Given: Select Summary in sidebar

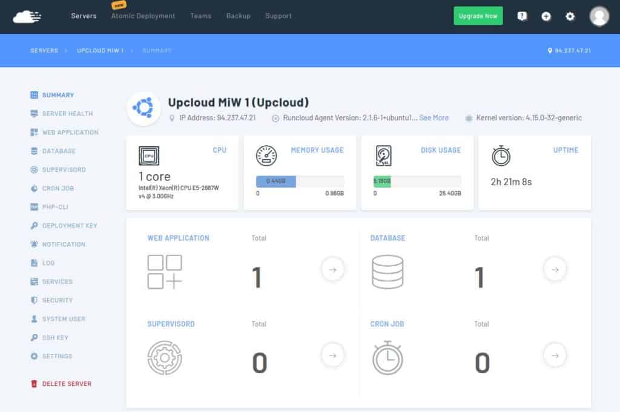Looking at the screenshot, I should tap(58, 95).
